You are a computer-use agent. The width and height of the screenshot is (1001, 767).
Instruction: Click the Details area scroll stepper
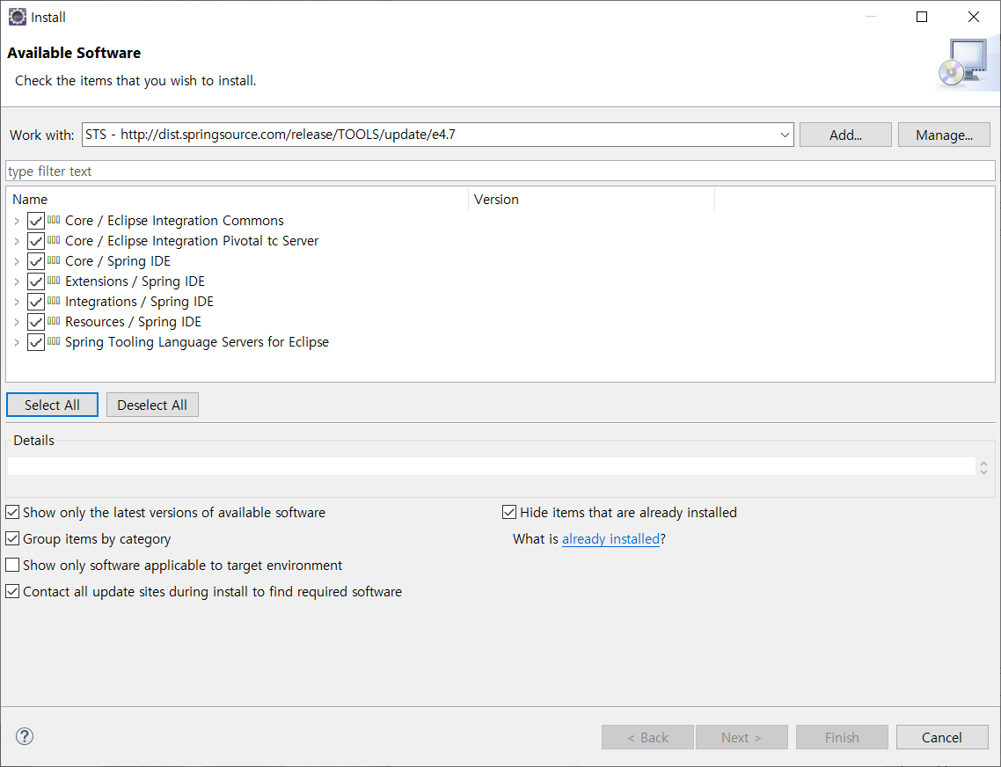pyautogui.click(x=983, y=467)
